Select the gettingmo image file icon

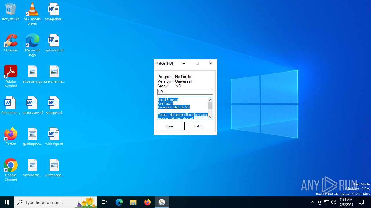[x=32, y=137]
